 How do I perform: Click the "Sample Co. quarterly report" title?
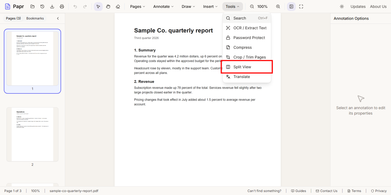(x=174, y=30)
